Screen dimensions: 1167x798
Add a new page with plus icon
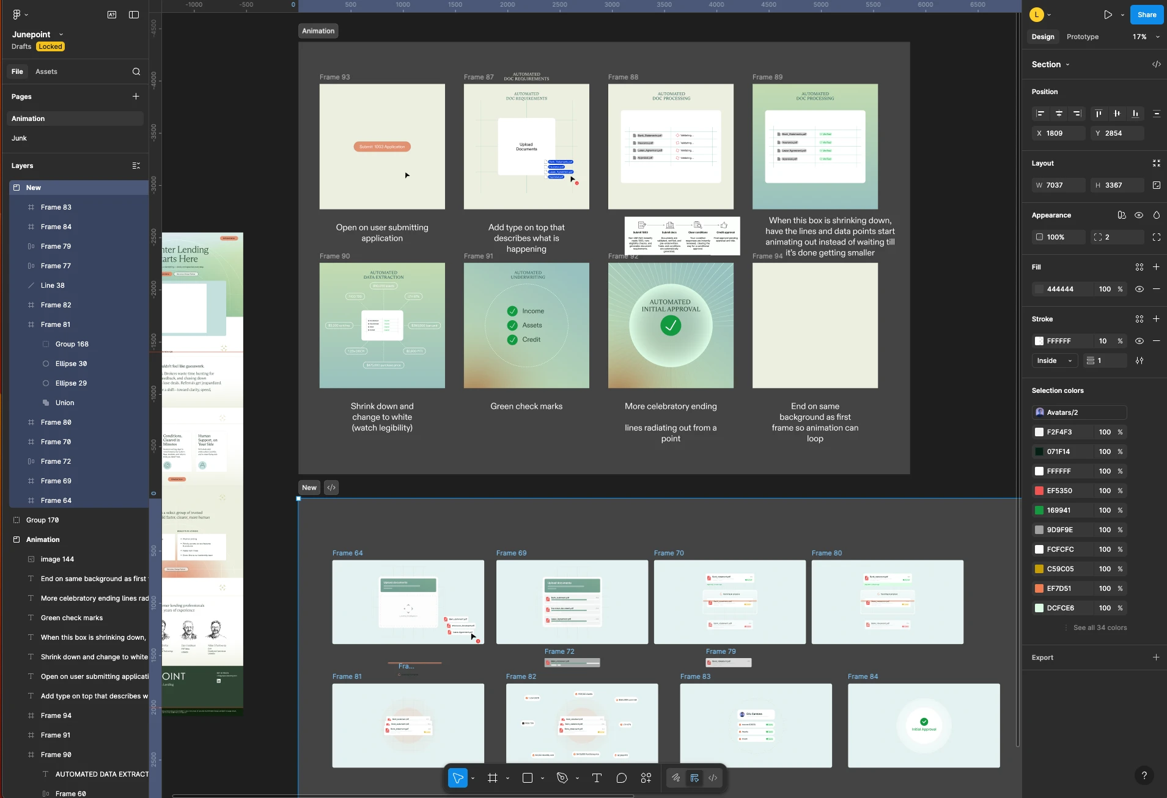coord(136,97)
